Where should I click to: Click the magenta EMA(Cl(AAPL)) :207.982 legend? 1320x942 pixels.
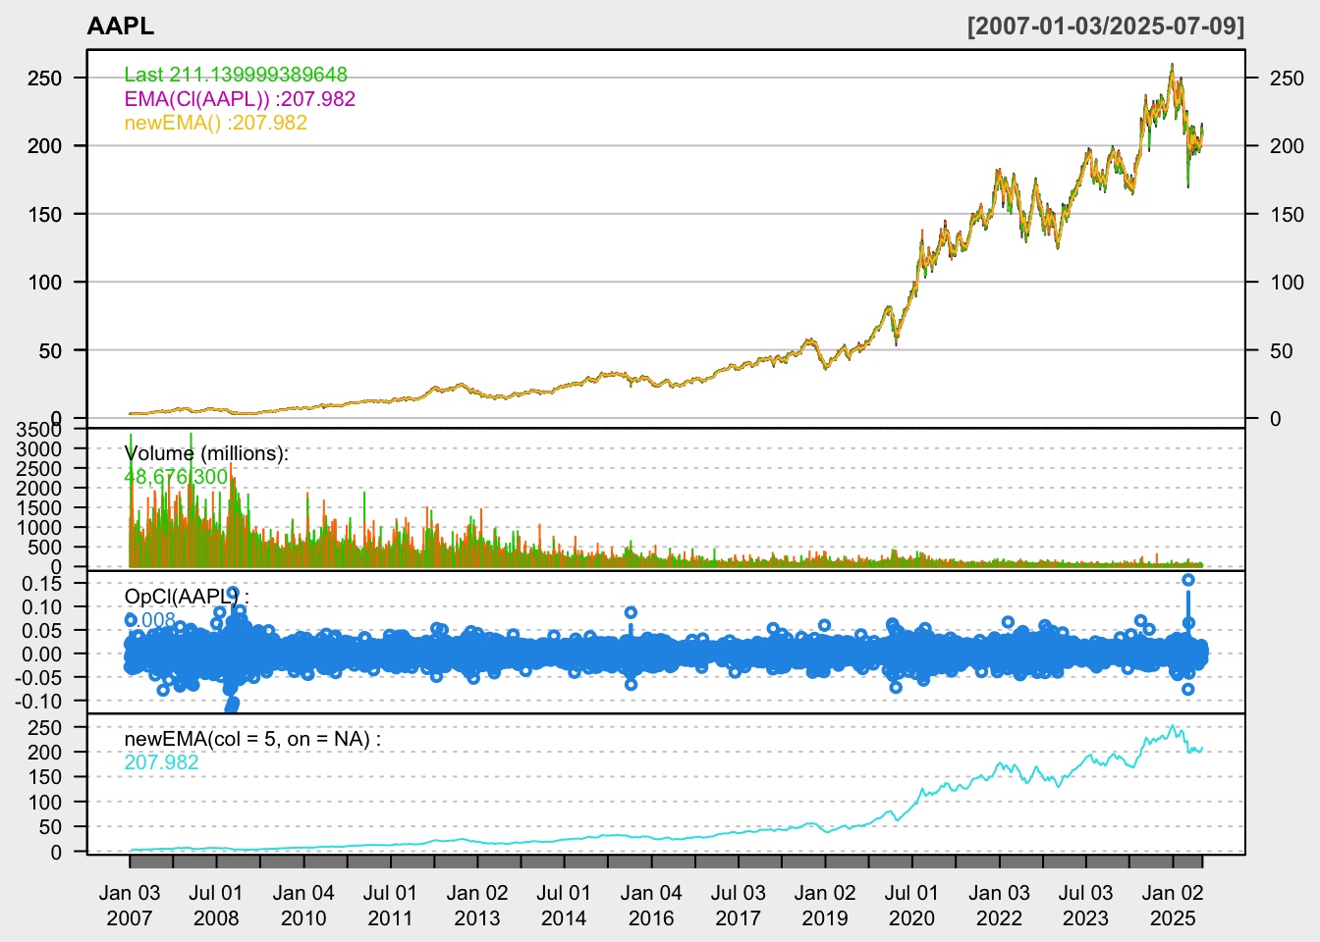click(x=240, y=99)
